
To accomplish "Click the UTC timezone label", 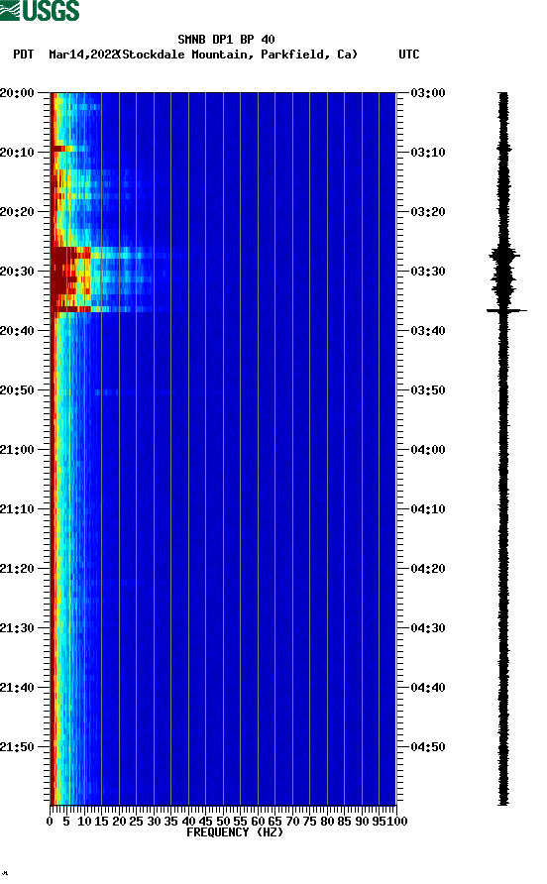I will [409, 55].
